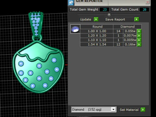The width and height of the screenshot is (156, 117).
Task: Click the Gem Reporter panel icon
Action: pyautogui.click(x=71, y=3)
